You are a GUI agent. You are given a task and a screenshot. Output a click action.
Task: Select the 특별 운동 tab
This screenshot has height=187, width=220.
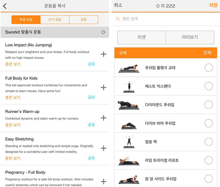point(26,20)
